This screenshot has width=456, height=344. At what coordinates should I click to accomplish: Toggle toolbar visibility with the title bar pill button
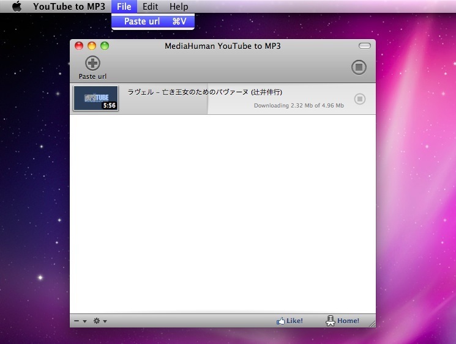[x=365, y=46]
